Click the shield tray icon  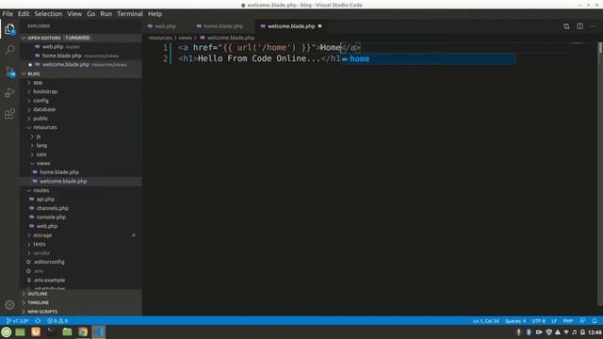click(x=548, y=332)
